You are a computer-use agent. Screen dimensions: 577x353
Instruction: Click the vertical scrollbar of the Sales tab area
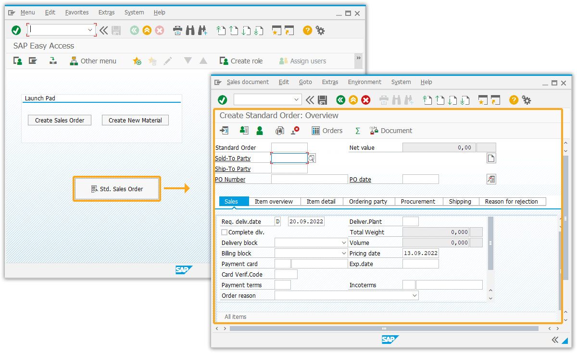point(490,243)
